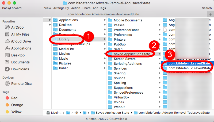214x122 pixels.
Task: Expand arrow next to Sounds folder
Action: (159, 78)
